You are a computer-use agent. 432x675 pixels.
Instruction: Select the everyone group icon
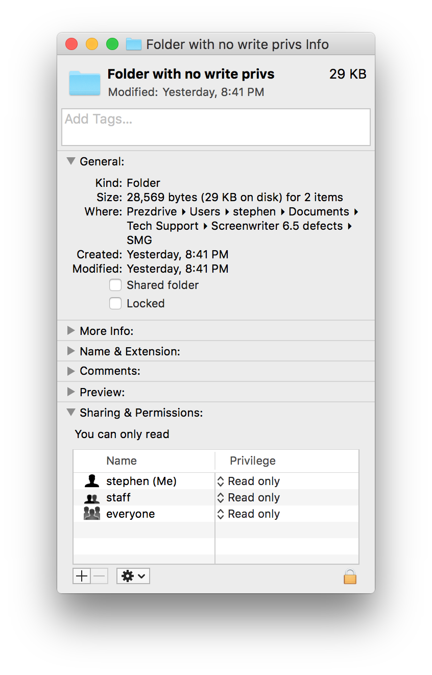92,514
